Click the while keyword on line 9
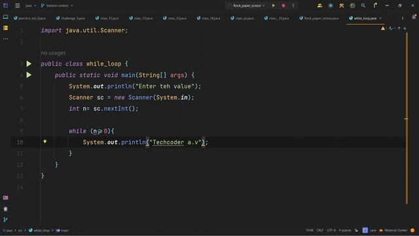 (x=77, y=131)
